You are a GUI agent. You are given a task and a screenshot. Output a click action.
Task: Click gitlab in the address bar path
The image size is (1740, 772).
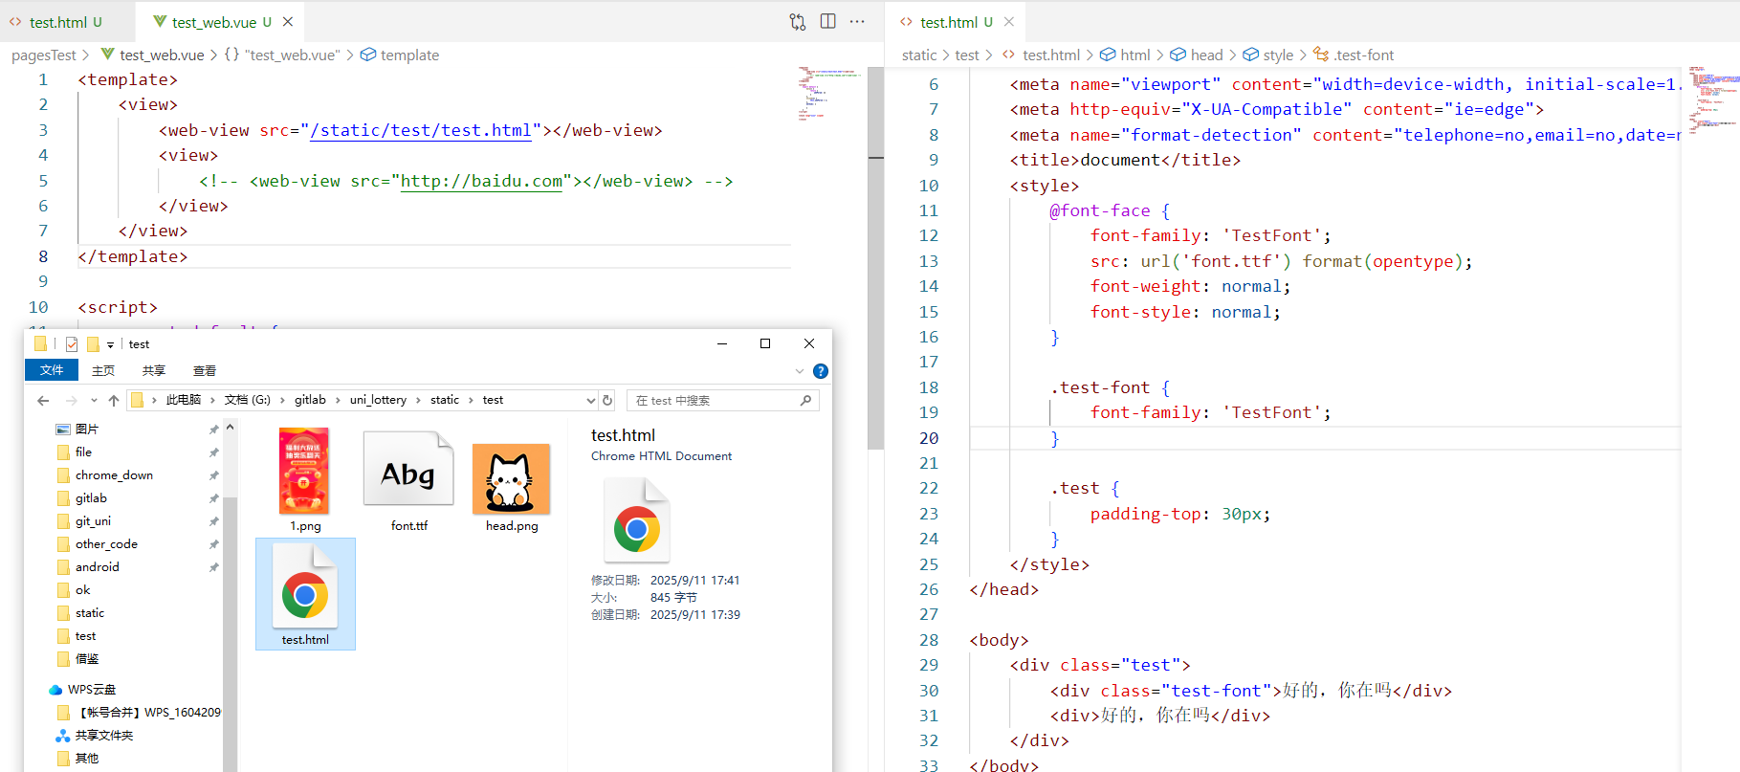tap(310, 400)
